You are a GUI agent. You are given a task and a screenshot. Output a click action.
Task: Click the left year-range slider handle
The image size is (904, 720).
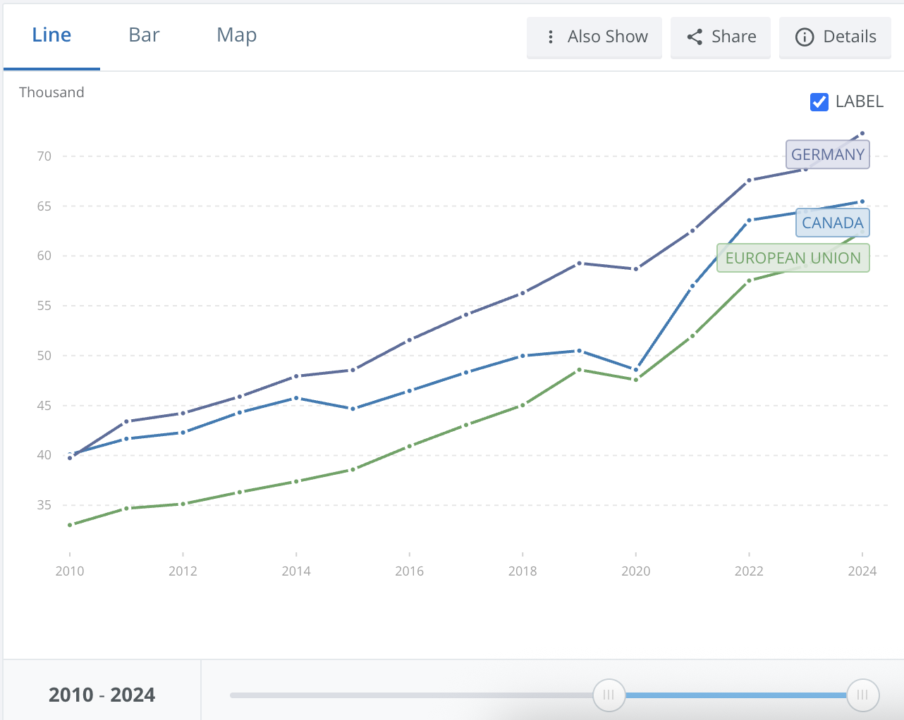[x=609, y=695]
